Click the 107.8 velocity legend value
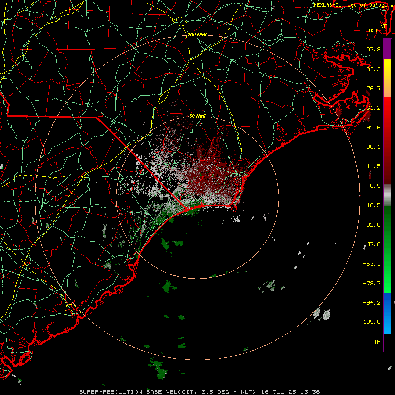Viewport: 395px width, 395px height. coord(372,49)
